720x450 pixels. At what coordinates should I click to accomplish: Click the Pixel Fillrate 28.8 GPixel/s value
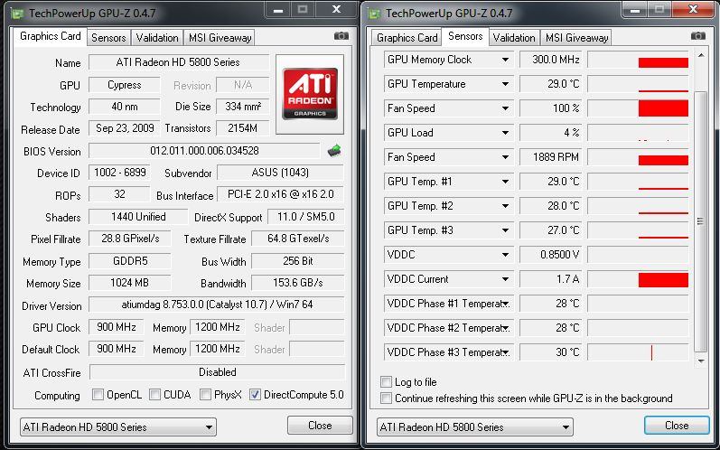point(129,239)
